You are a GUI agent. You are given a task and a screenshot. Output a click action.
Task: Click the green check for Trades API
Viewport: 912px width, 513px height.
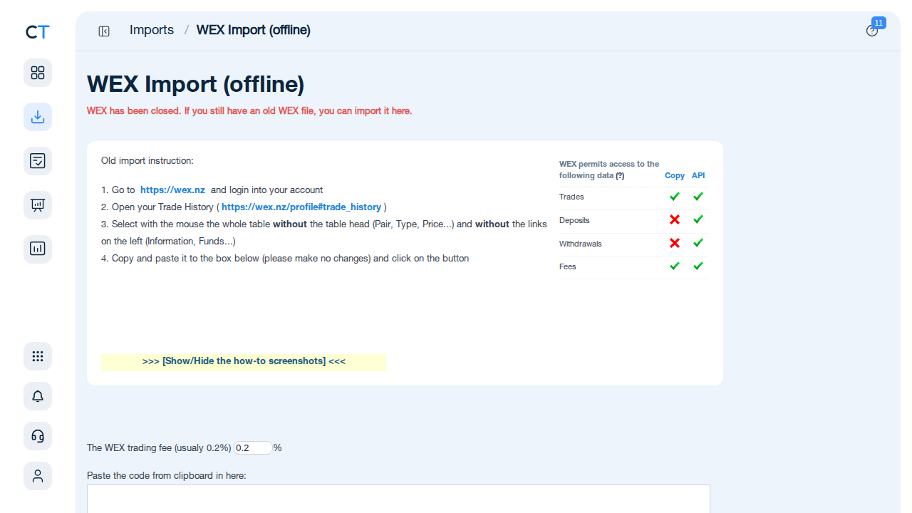(698, 196)
